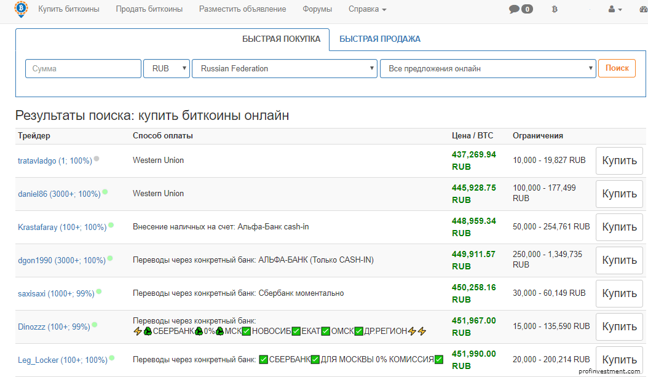Image resolution: width=648 pixels, height=377 pixels.
Task: Click the limit 30,000 - 60,149 RUB
Action: coord(549,293)
